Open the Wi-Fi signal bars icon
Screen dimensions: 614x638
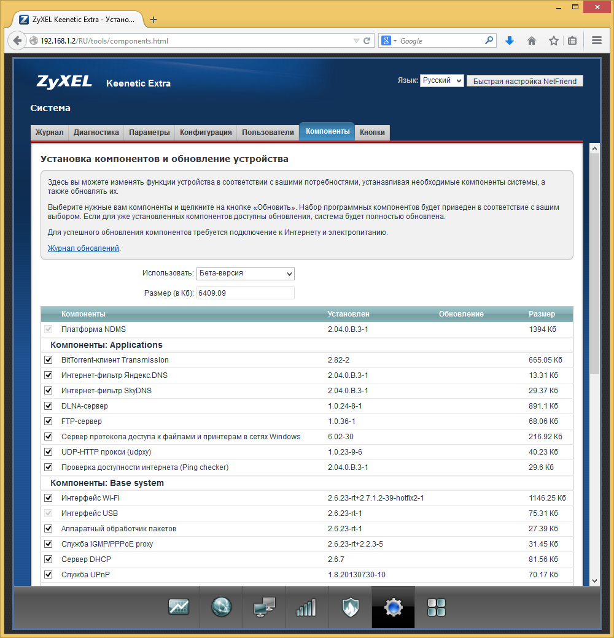(306, 607)
